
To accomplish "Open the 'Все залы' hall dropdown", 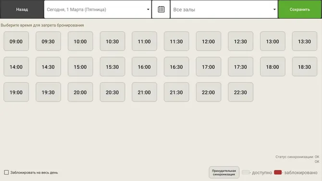I will pyautogui.click(x=224, y=10).
